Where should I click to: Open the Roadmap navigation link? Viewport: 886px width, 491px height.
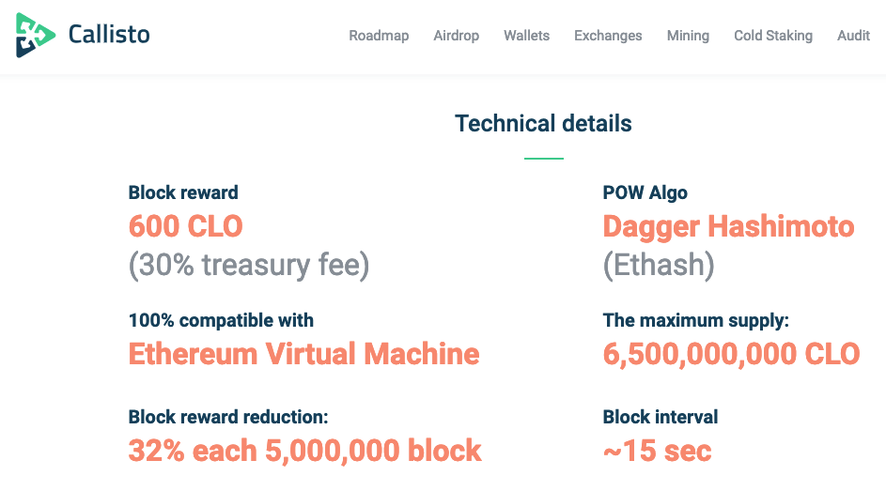[x=379, y=36]
